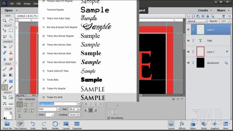Select the Pencil tool

pyautogui.click(x=11, y=87)
